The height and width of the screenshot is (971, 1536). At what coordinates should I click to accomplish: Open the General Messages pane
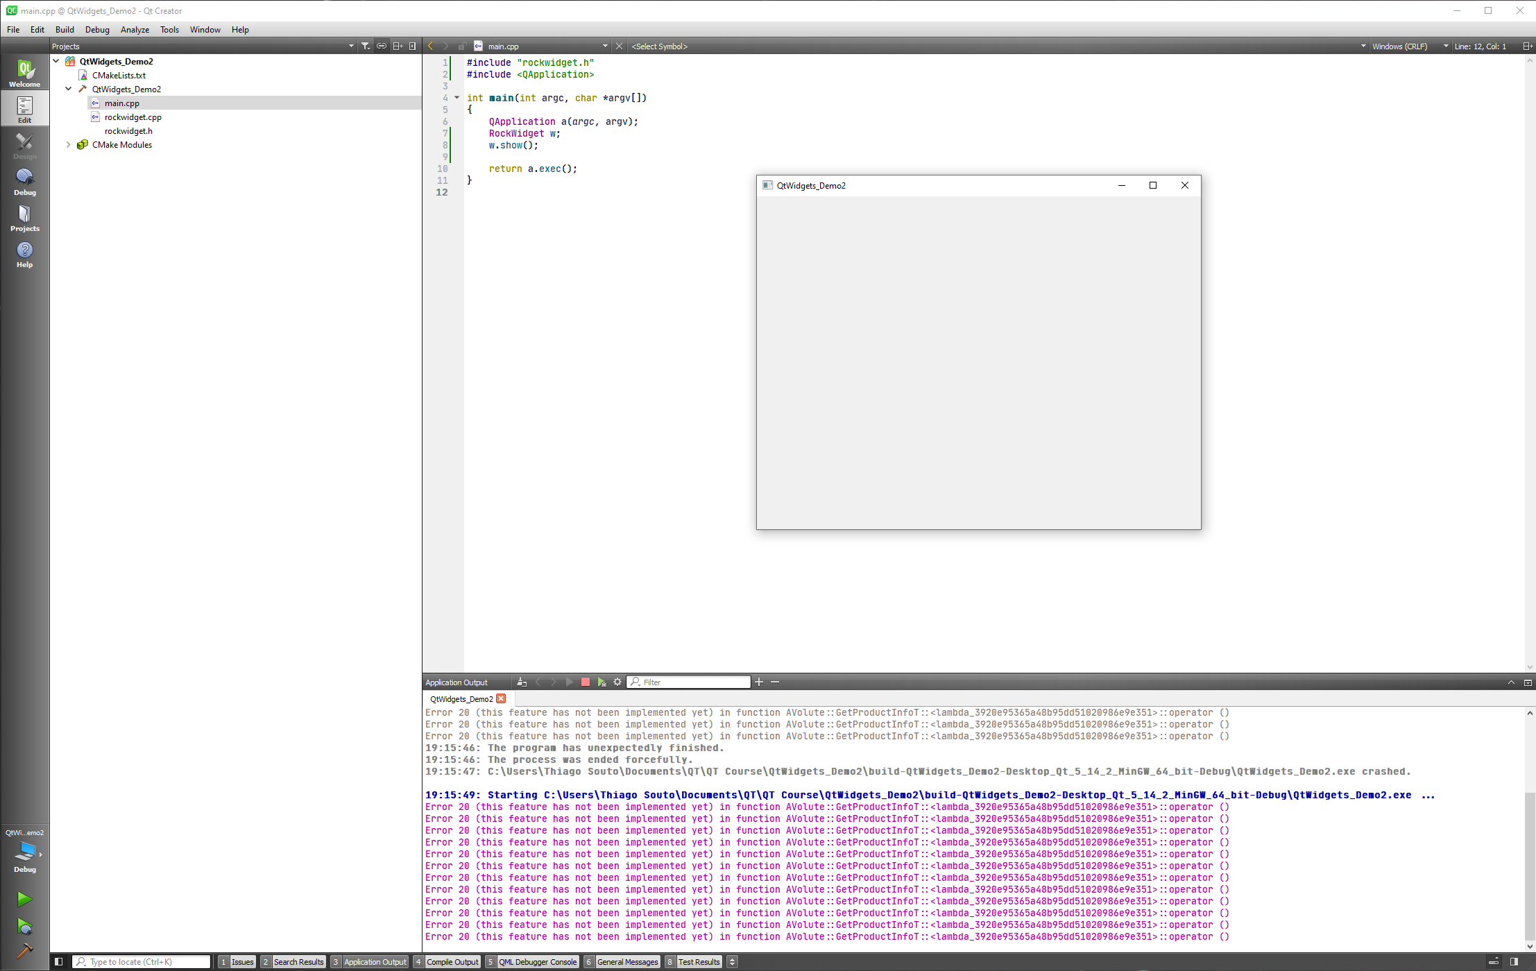pyautogui.click(x=622, y=962)
